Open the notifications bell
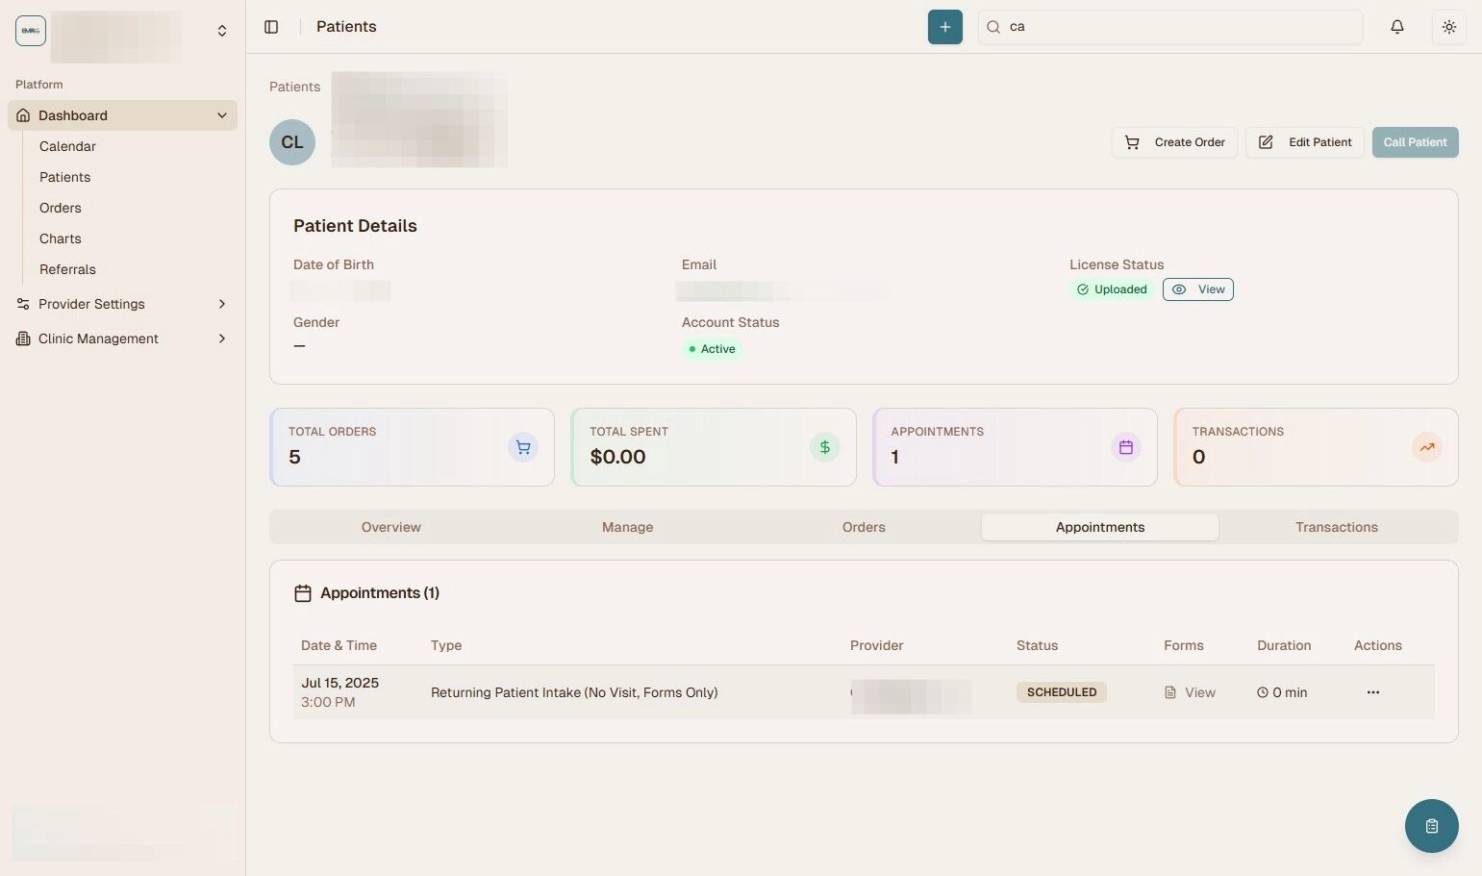 coord(1397,27)
